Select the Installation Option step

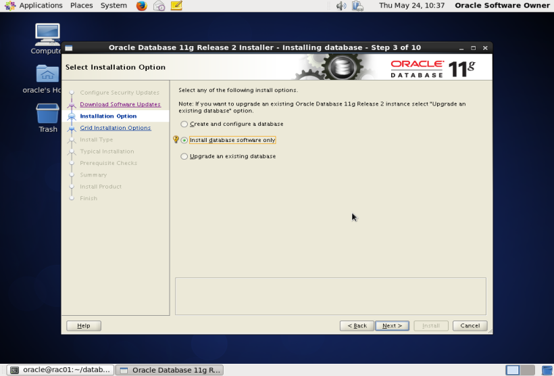(x=109, y=116)
